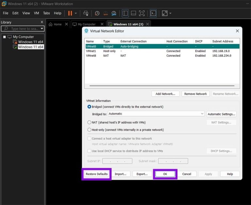Open the VM menu
251x205 pixels.
[x=37, y=13]
